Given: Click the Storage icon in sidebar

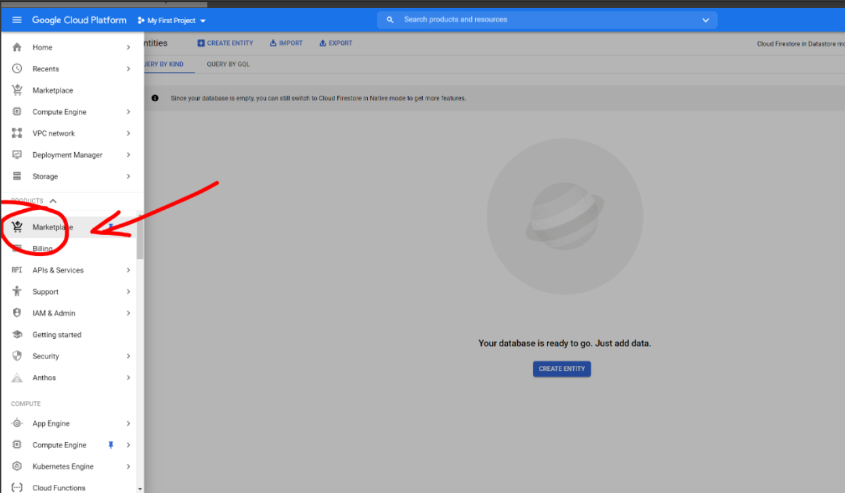Looking at the screenshot, I should coord(17,177).
